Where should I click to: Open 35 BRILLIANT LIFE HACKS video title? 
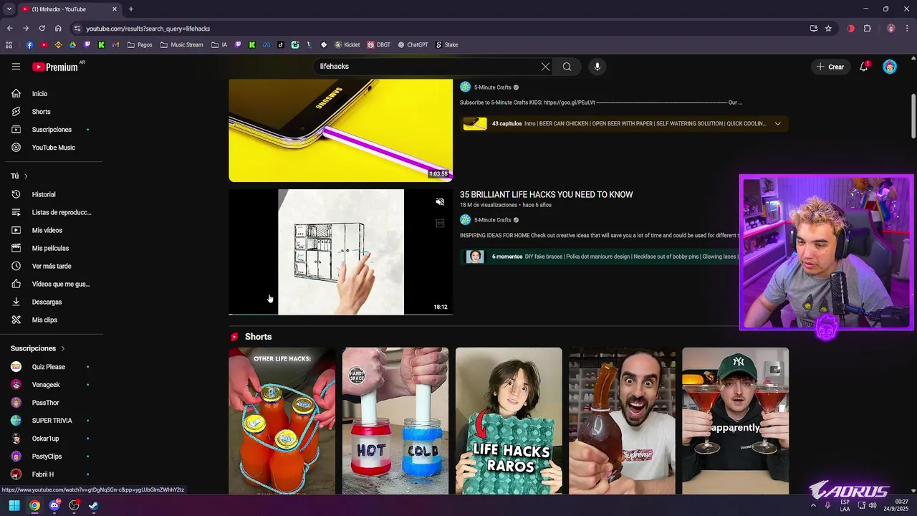pyautogui.click(x=546, y=194)
